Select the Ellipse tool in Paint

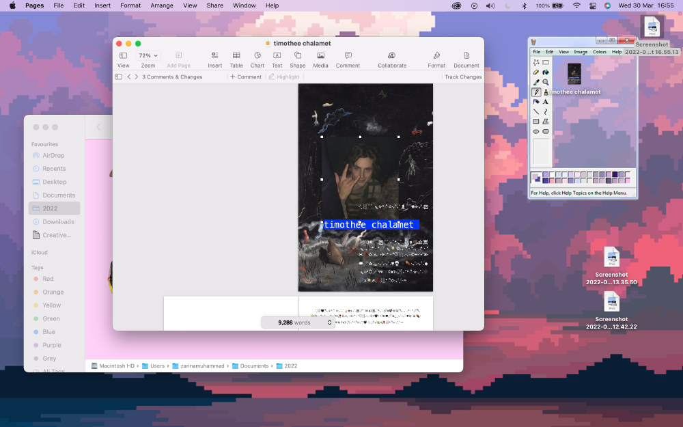[536, 132]
